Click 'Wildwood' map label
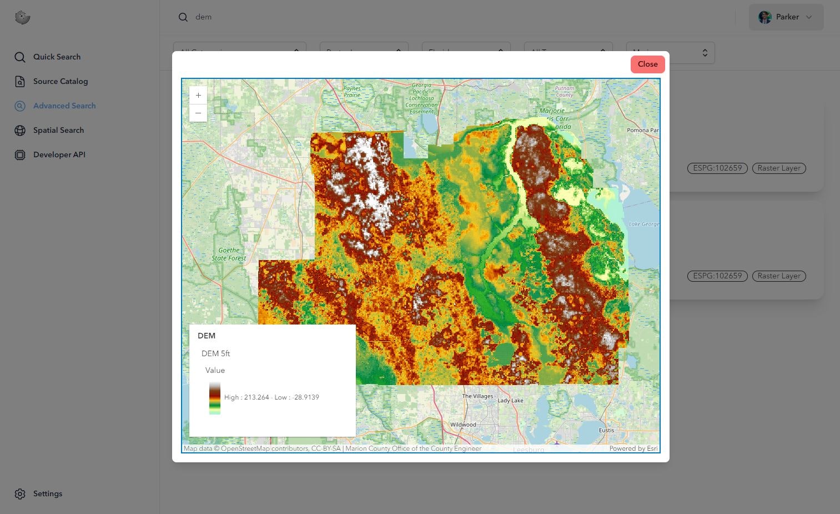840x514 pixels. [x=463, y=425]
